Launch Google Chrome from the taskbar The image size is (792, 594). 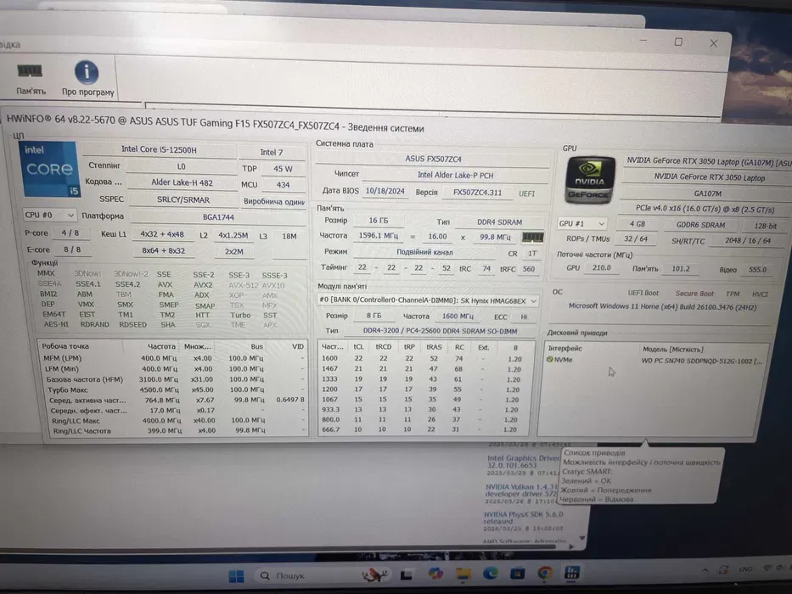coord(545,573)
